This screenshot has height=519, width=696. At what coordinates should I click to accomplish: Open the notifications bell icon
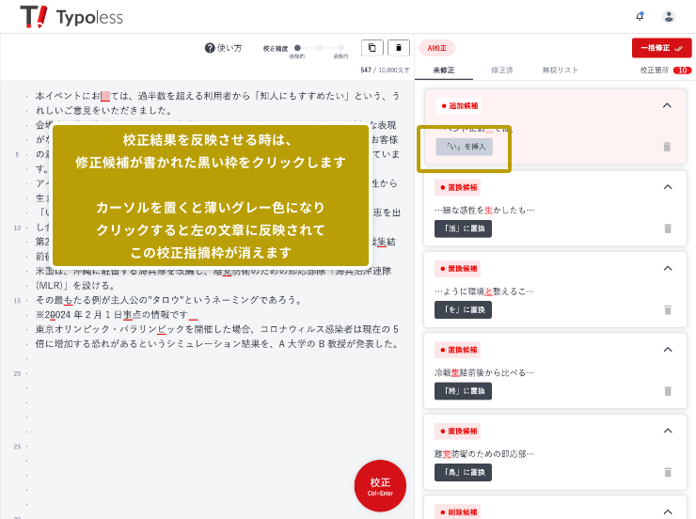[x=640, y=16]
